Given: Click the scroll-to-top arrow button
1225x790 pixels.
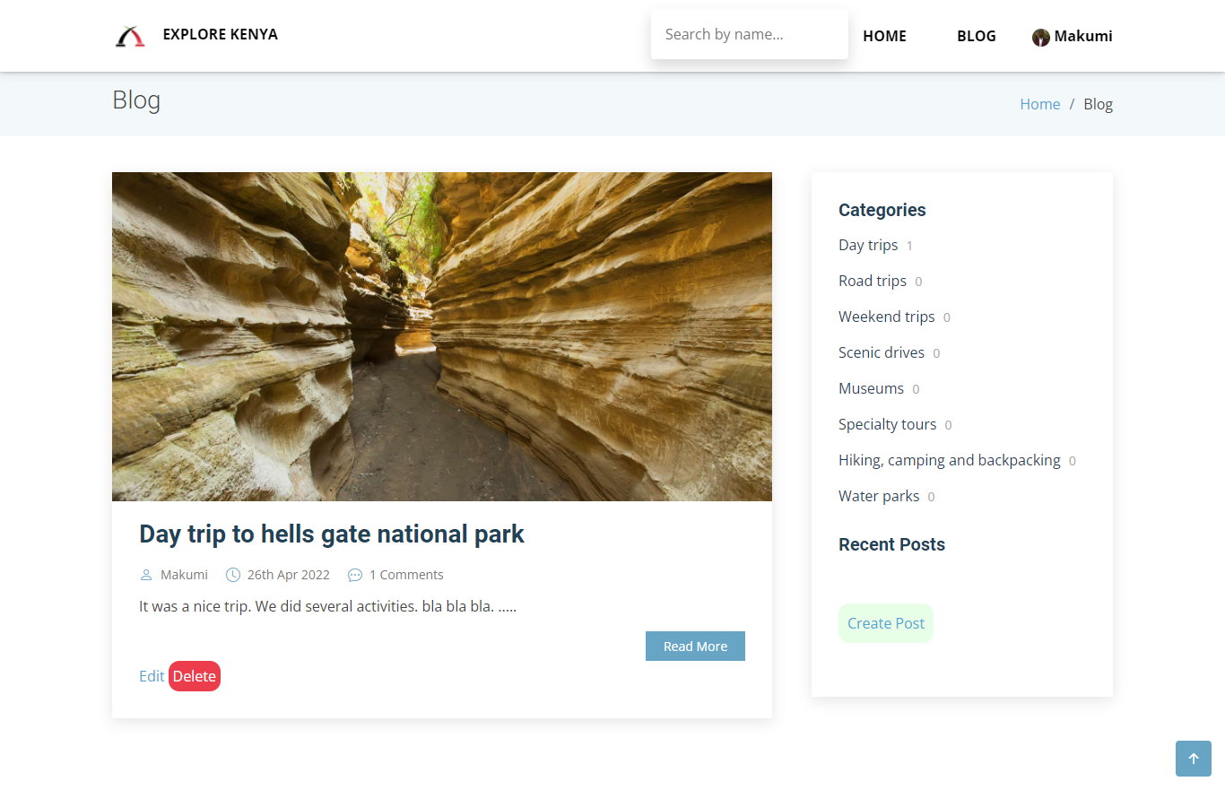Looking at the screenshot, I should coord(1194,759).
